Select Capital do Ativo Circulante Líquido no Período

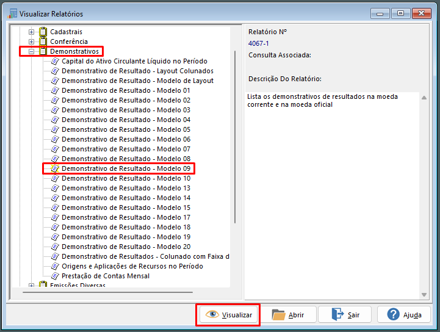click(x=134, y=61)
